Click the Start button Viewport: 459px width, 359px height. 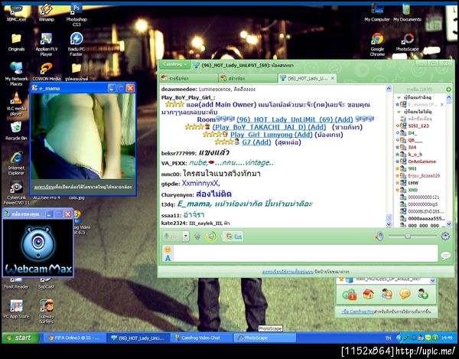coord(20,338)
